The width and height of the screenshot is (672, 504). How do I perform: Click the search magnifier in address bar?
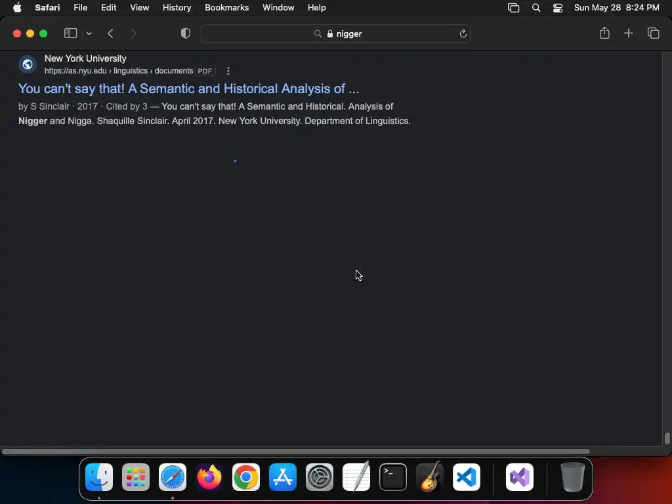pos(318,33)
